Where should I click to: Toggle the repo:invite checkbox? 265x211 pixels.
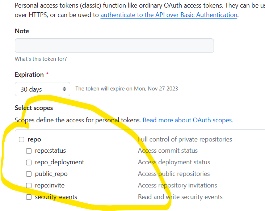pyautogui.click(x=29, y=186)
